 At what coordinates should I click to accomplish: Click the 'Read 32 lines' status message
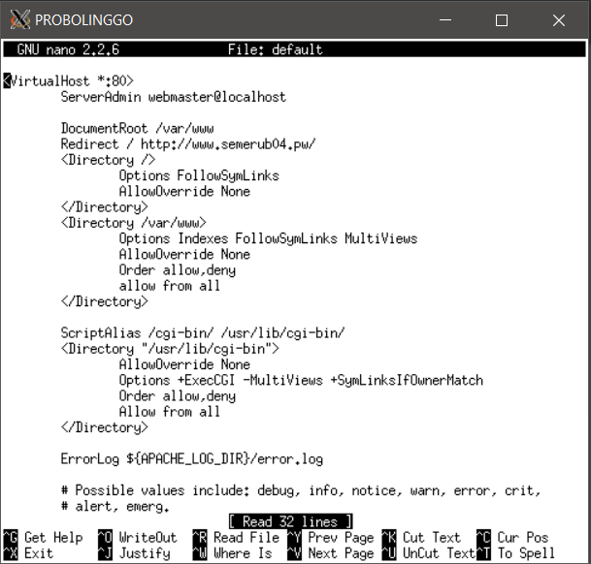pyautogui.click(x=290, y=521)
